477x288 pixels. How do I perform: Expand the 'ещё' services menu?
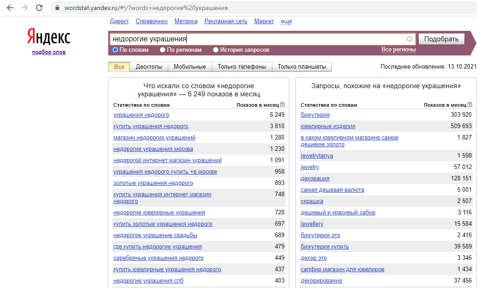click(x=286, y=21)
